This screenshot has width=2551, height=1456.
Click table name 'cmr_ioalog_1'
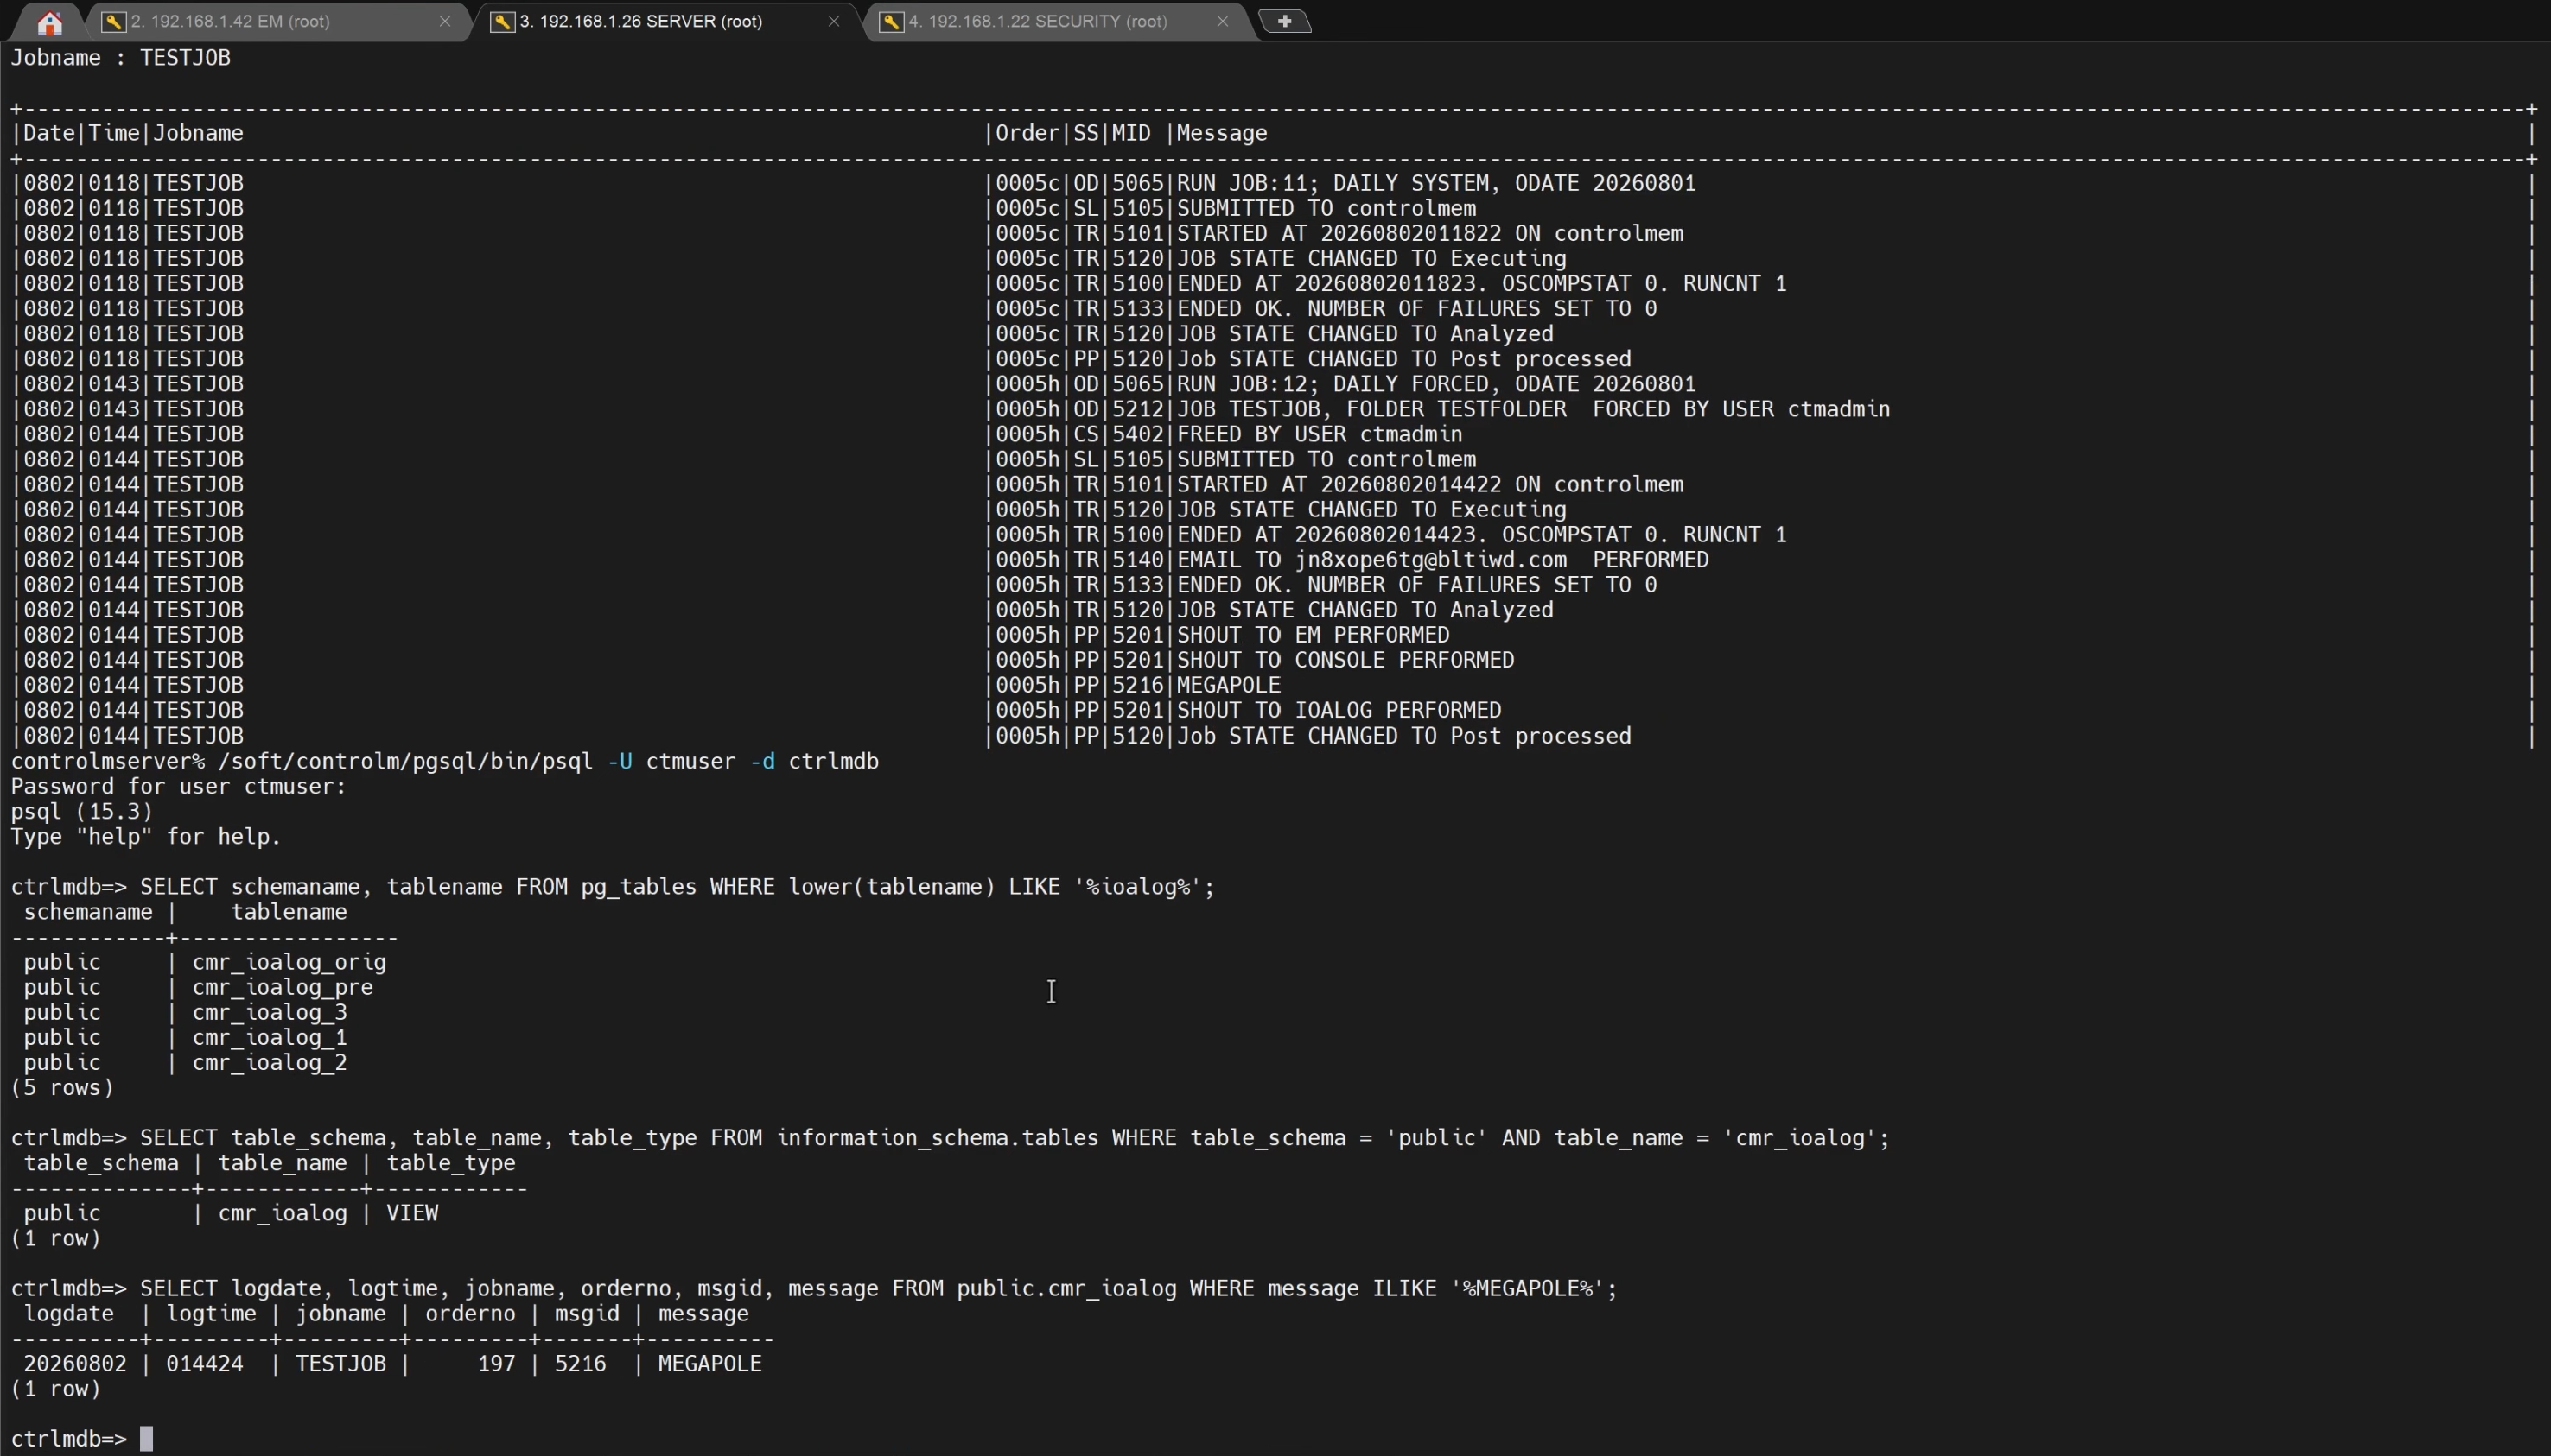[x=270, y=1037]
